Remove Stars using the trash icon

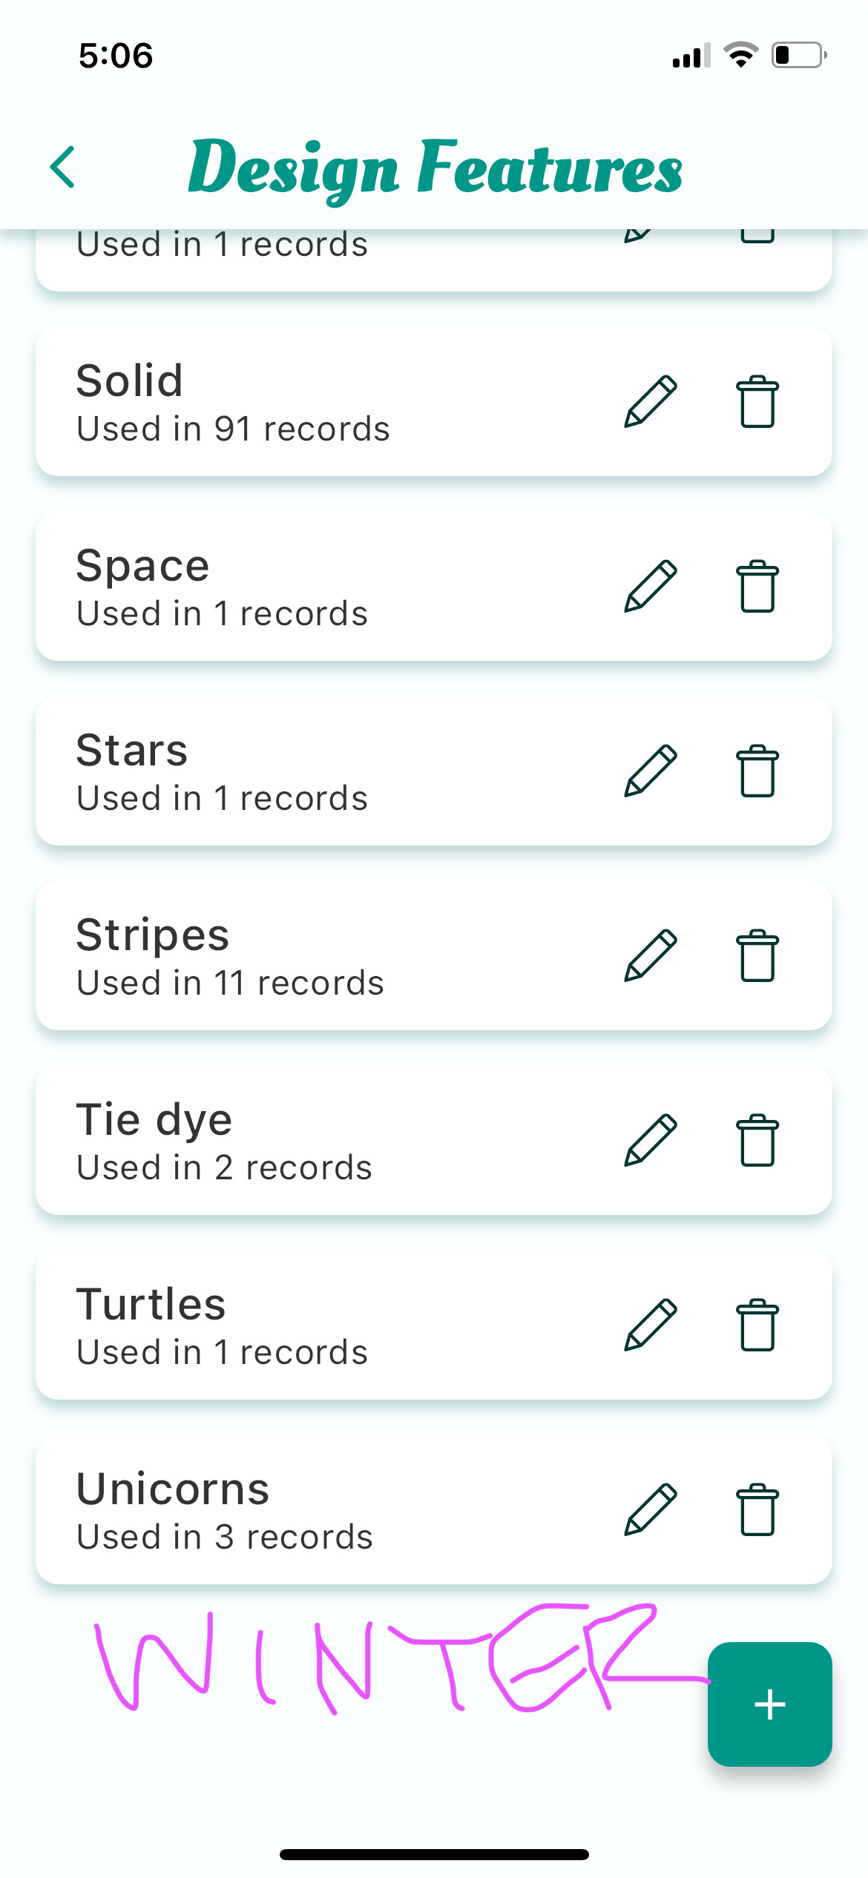[x=757, y=771]
